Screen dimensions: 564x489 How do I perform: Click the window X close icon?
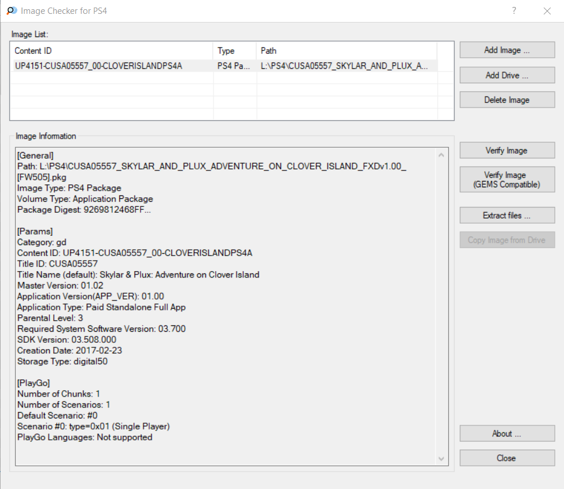[x=547, y=11]
